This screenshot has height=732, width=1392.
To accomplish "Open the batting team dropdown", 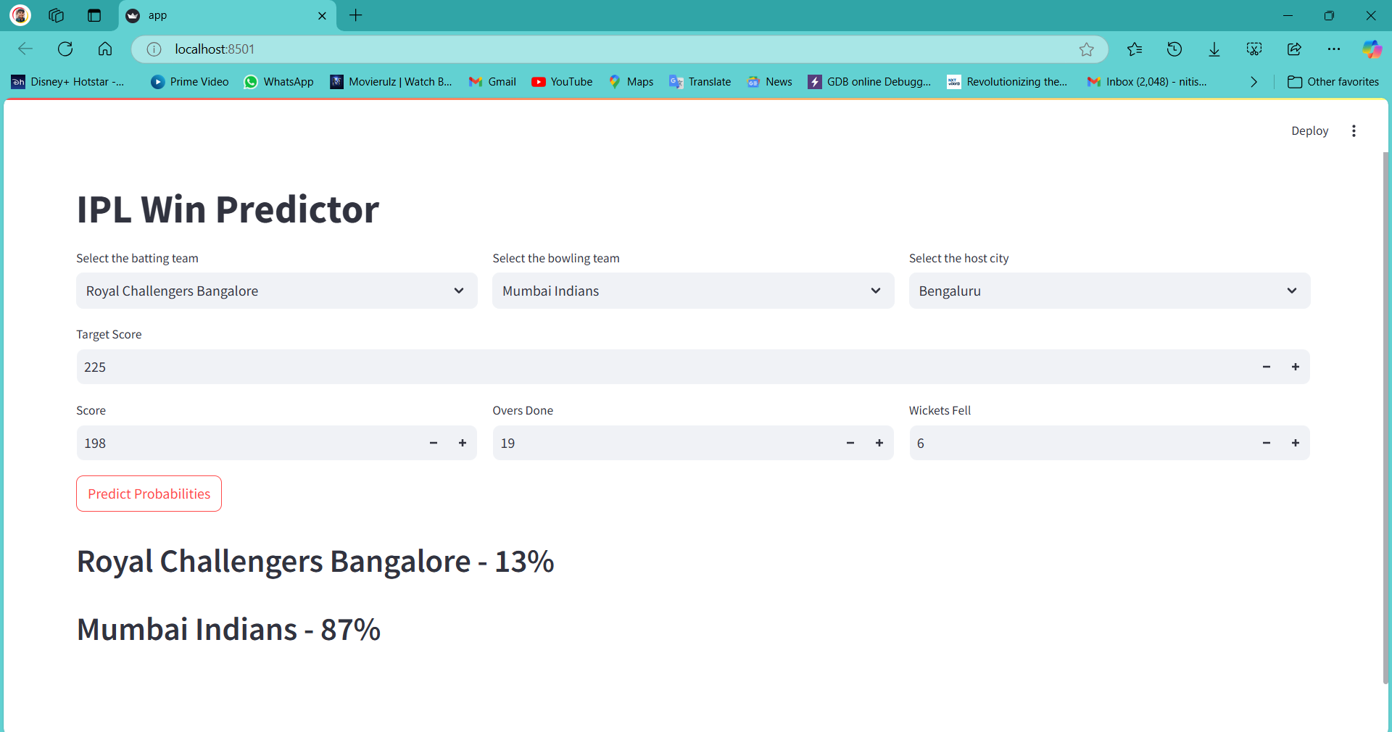I will tap(277, 291).
